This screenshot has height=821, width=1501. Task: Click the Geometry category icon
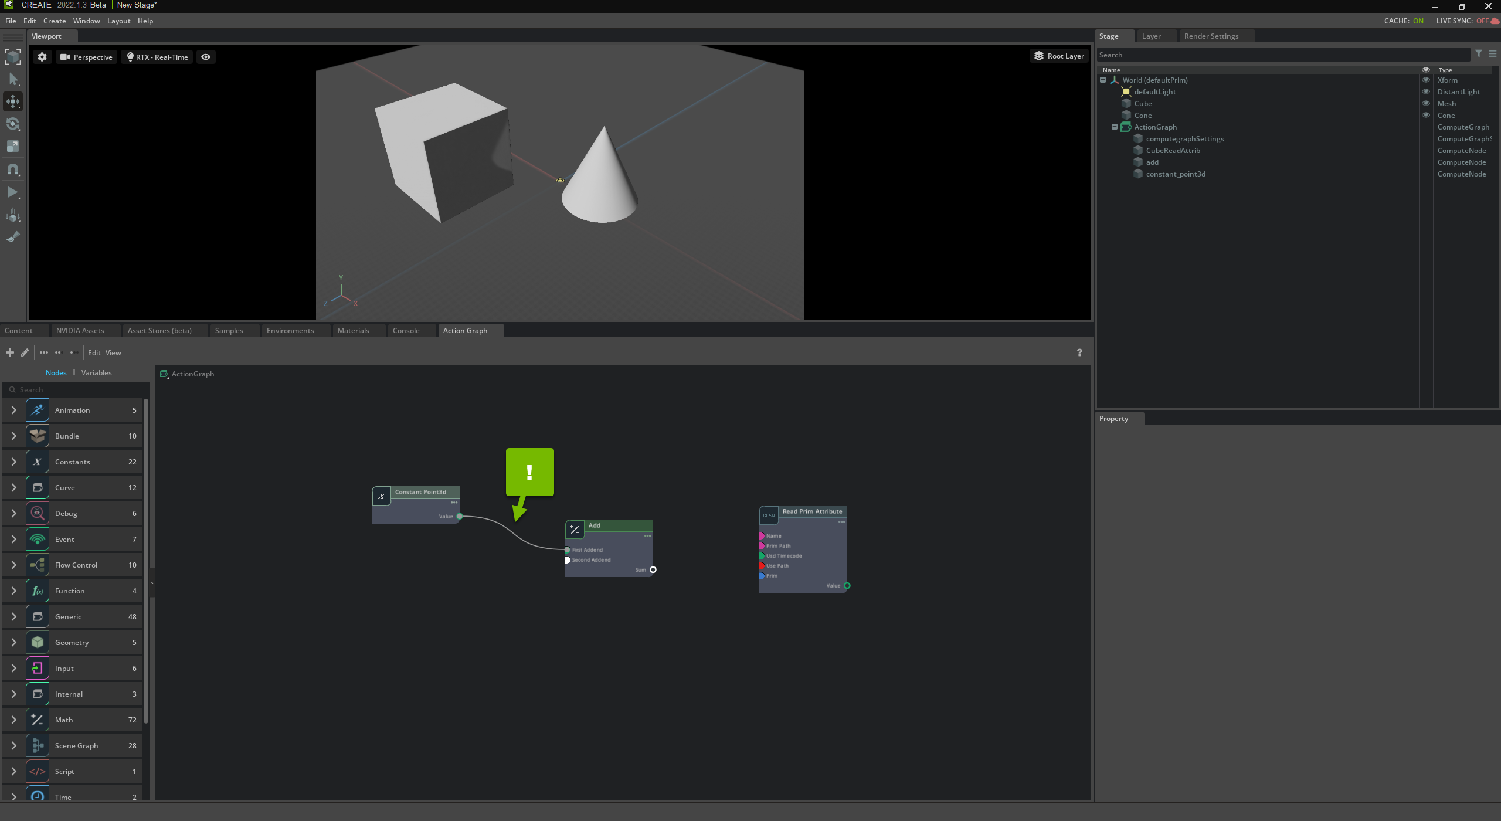point(38,642)
